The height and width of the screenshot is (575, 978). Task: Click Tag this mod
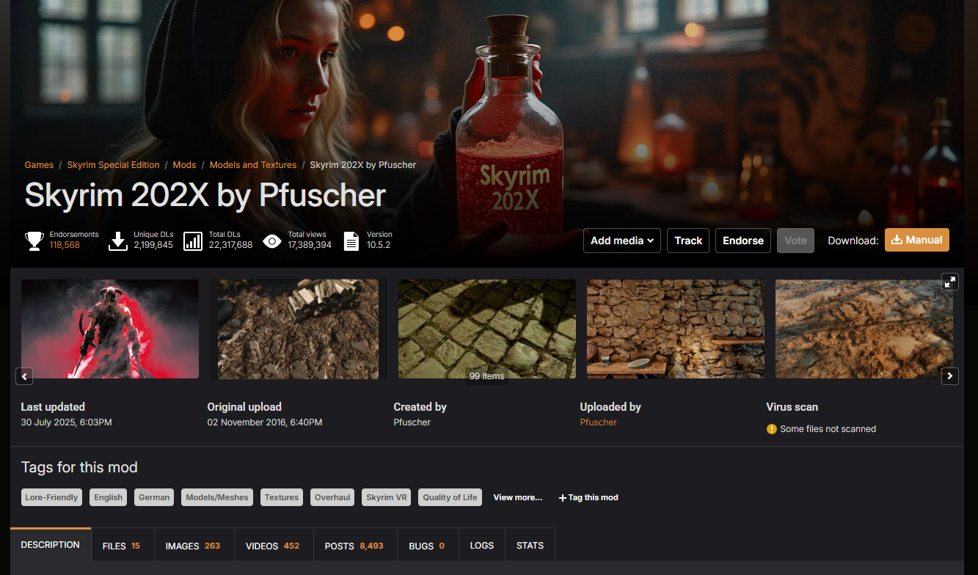pos(588,497)
